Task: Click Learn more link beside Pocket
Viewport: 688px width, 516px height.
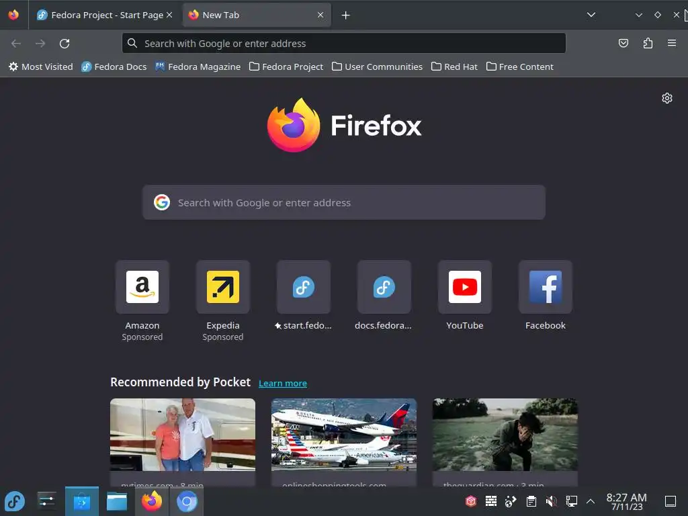Action: [283, 383]
